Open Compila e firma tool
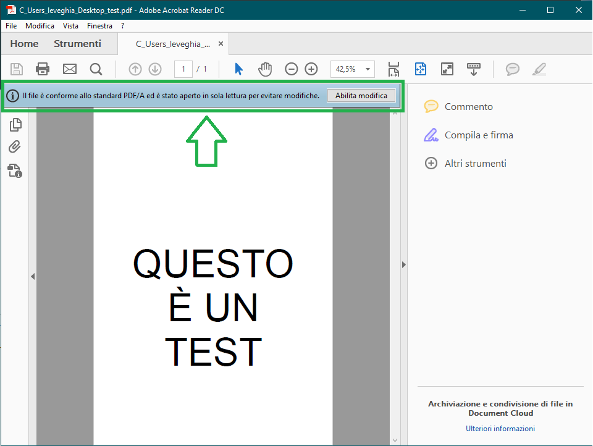The width and height of the screenshot is (593, 446). pyautogui.click(x=469, y=135)
